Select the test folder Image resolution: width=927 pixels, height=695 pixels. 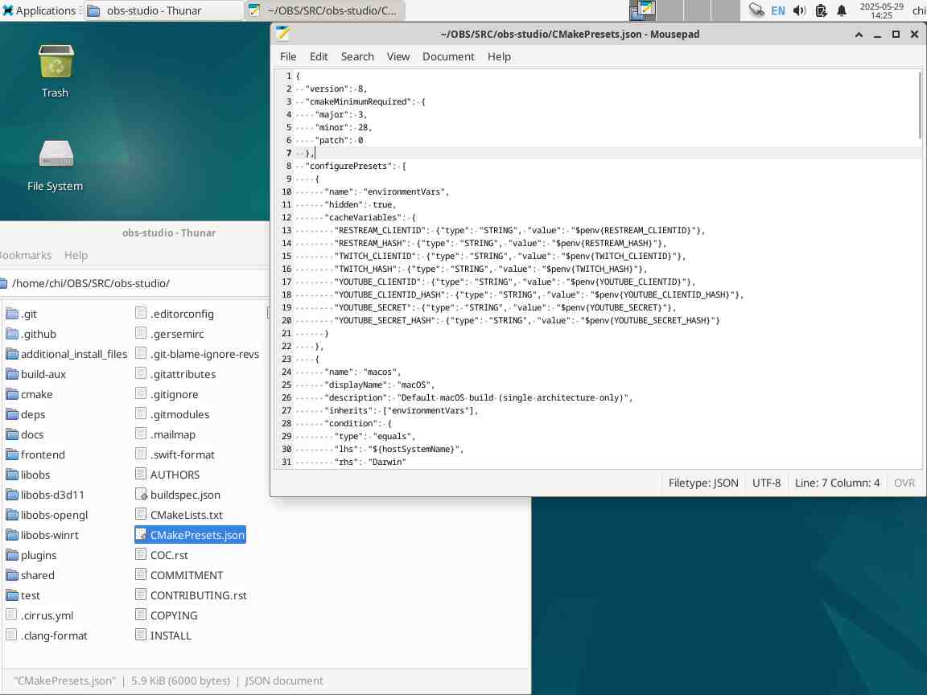[x=23, y=595]
